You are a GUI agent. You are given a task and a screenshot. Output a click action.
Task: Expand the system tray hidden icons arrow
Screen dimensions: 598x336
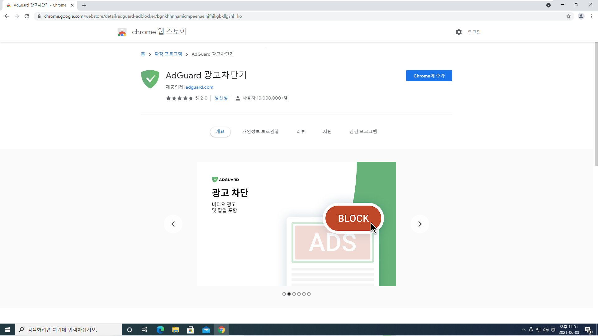point(523,330)
